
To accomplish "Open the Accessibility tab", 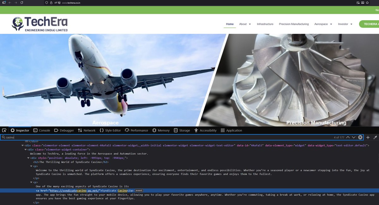I will [205, 130].
